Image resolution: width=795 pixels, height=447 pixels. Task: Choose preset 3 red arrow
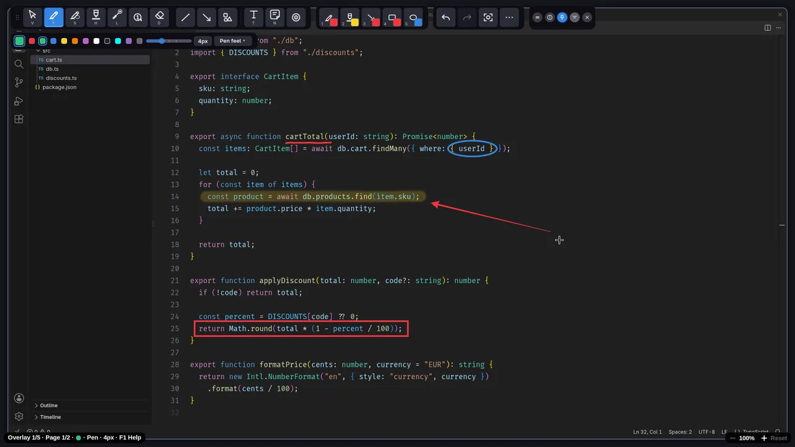[371, 18]
